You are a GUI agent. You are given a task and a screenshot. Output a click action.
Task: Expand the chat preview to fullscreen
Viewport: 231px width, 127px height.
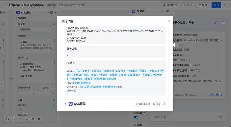[x=216, y=22]
